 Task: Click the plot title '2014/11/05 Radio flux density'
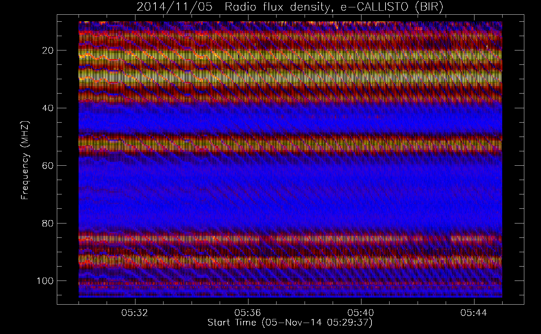pos(290,7)
